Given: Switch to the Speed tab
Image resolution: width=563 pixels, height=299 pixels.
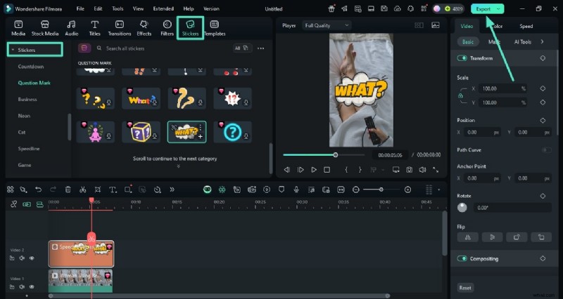Looking at the screenshot, I should (526, 26).
